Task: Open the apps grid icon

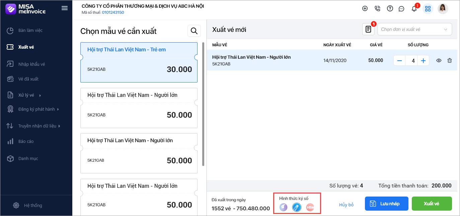Action: pos(428,9)
